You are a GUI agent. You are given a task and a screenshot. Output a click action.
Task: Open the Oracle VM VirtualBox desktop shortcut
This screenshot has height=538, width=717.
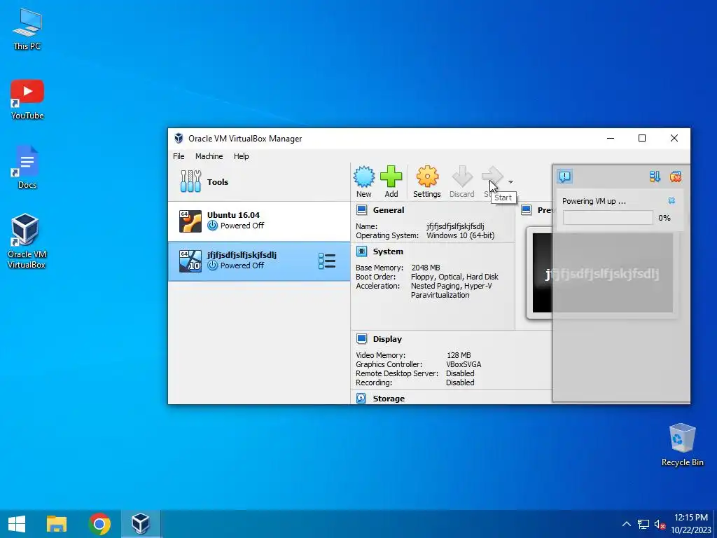tap(26, 241)
